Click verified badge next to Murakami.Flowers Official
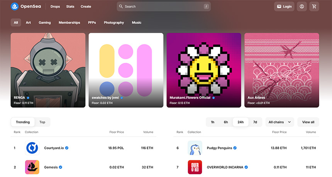 [213, 98]
